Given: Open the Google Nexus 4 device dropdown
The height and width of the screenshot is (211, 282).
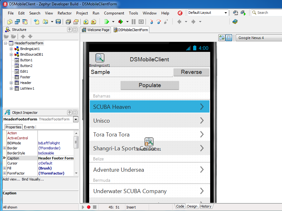Looking at the screenshot, I should click(259, 38).
